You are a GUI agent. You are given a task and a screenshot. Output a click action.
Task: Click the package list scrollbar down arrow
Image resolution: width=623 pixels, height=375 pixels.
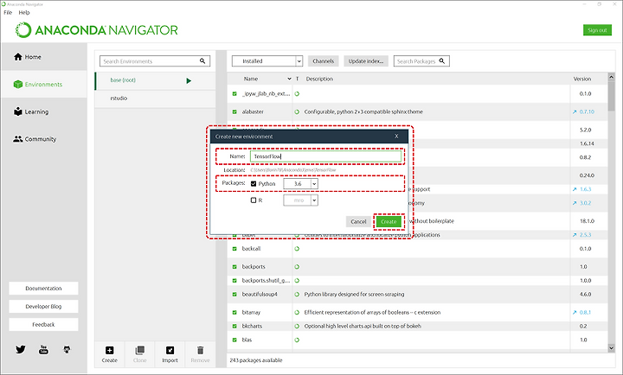[612, 348]
